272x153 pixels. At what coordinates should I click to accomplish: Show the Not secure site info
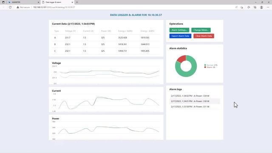(23, 7)
